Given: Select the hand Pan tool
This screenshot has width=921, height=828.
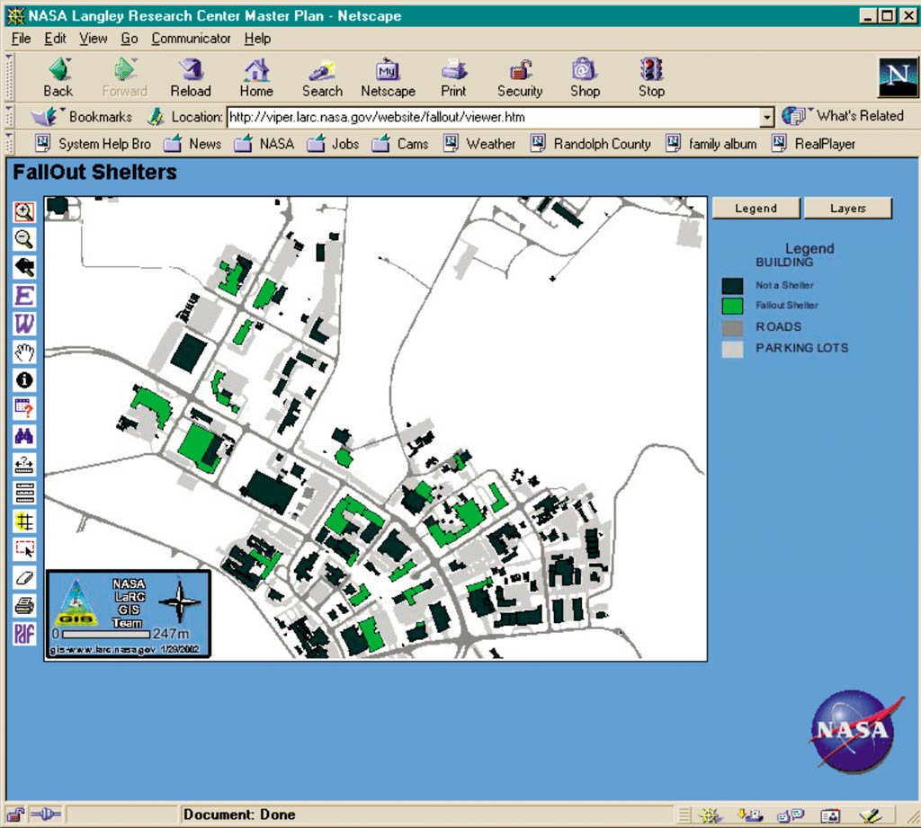Looking at the screenshot, I should [24, 352].
